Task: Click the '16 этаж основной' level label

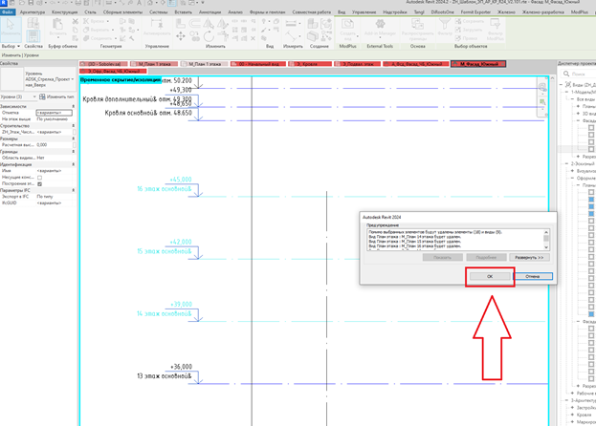Action: coord(165,189)
